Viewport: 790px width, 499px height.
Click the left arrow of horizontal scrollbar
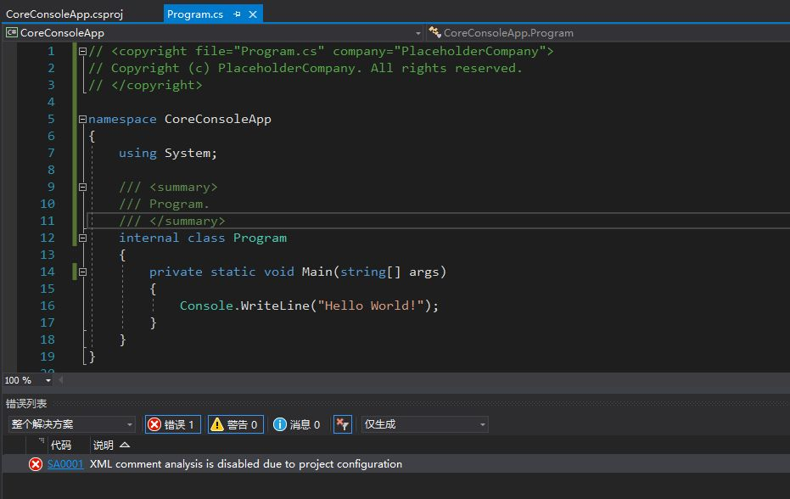pyautogui.click(x=60, y=380)
